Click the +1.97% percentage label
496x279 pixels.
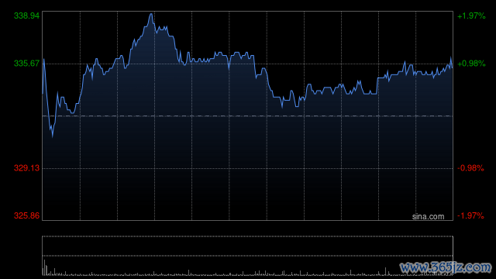pos(471,15)
